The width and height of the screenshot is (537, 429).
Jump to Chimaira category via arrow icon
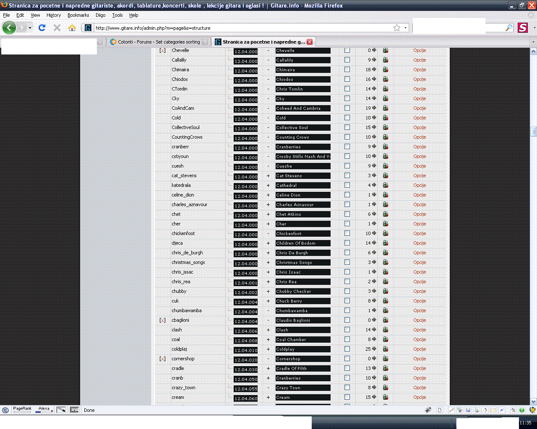coord(374,70)
